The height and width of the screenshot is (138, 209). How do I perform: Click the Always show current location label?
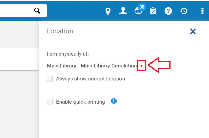(x=90, y=79)
